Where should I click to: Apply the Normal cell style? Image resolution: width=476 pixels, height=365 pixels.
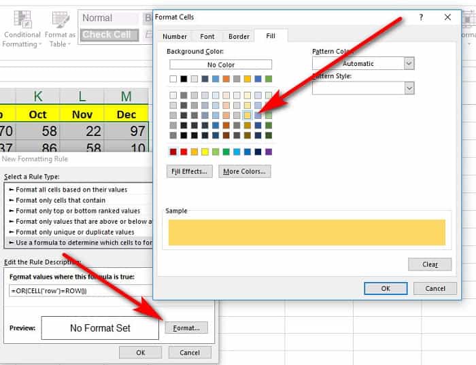coord(107,18)
